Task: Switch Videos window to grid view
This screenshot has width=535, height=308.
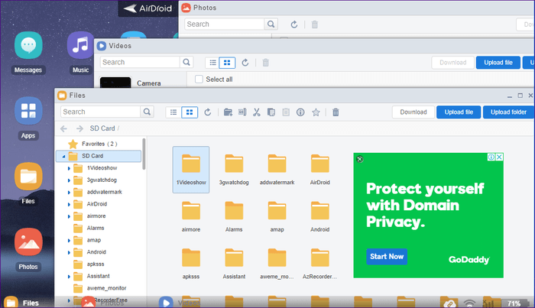Action: [x=227, y=63]
